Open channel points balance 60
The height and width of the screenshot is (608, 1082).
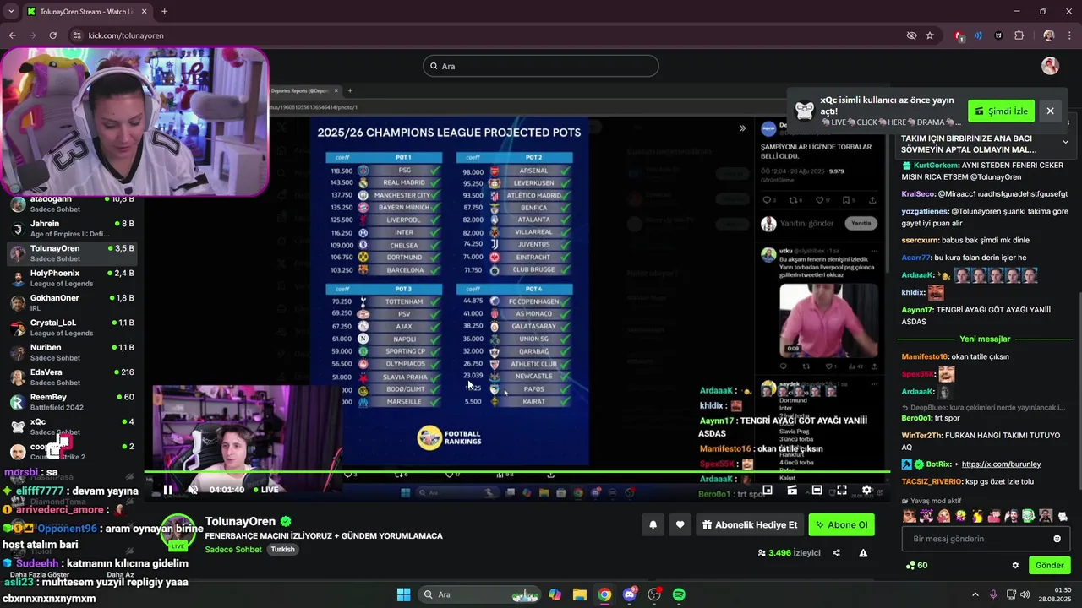point(916,565)
